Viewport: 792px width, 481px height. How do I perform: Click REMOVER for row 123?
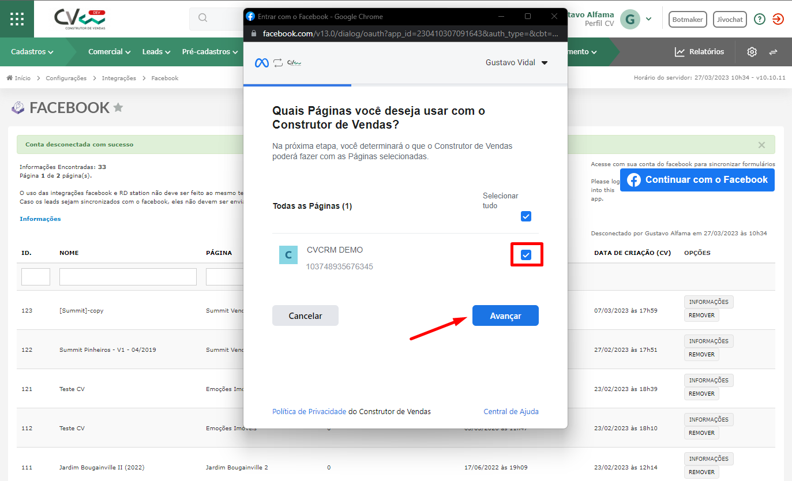[x=701, y=315]
